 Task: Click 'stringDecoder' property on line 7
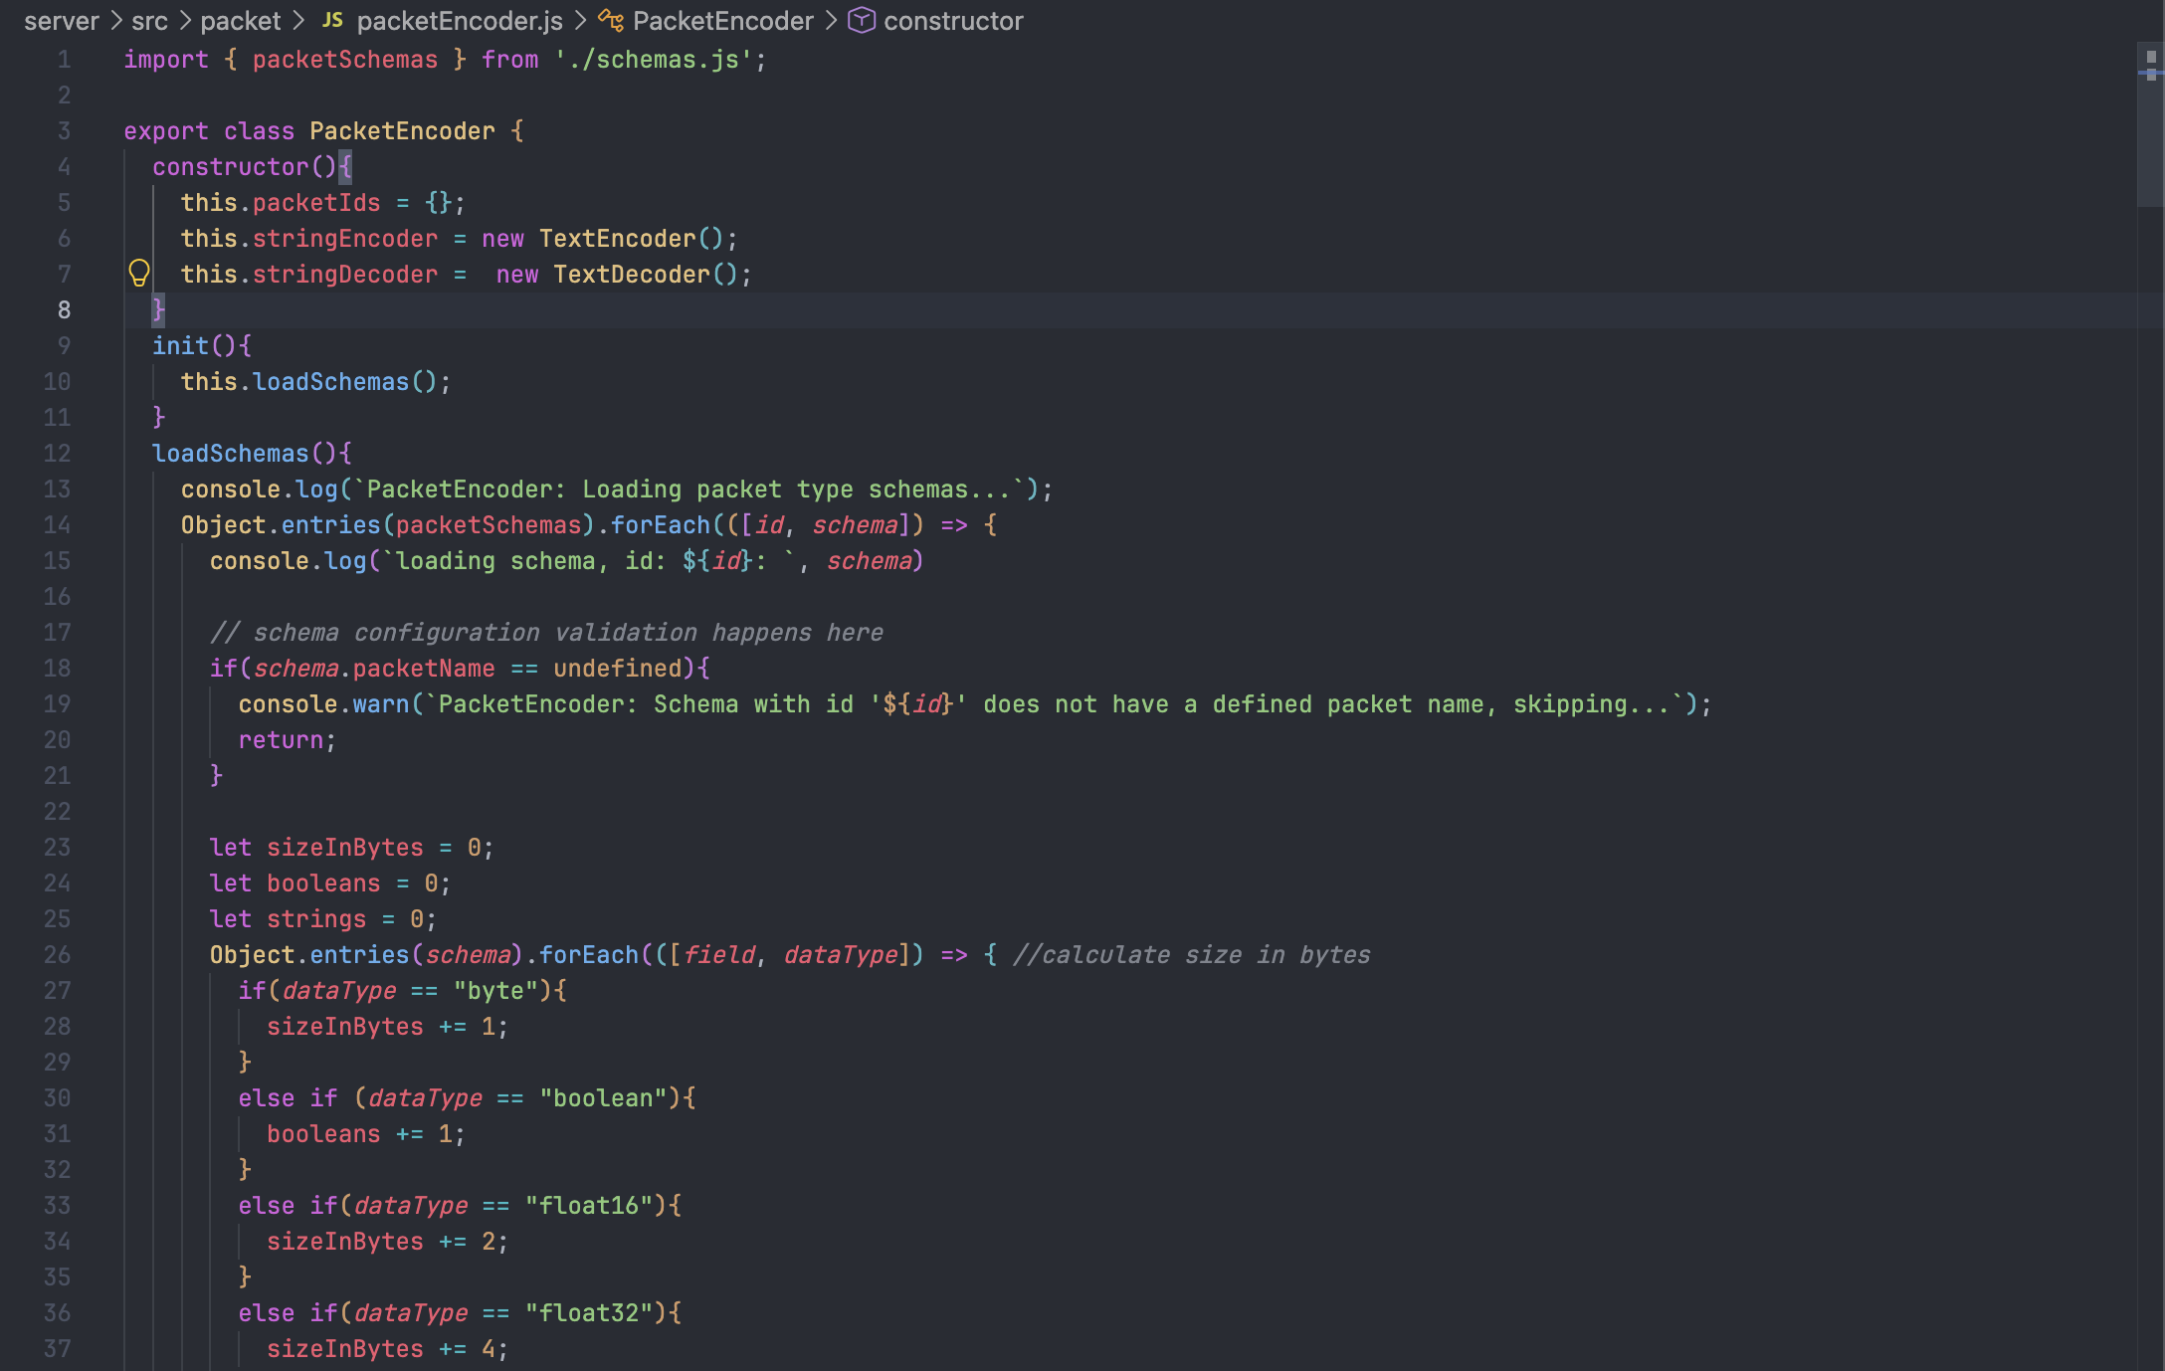(345, 275)
